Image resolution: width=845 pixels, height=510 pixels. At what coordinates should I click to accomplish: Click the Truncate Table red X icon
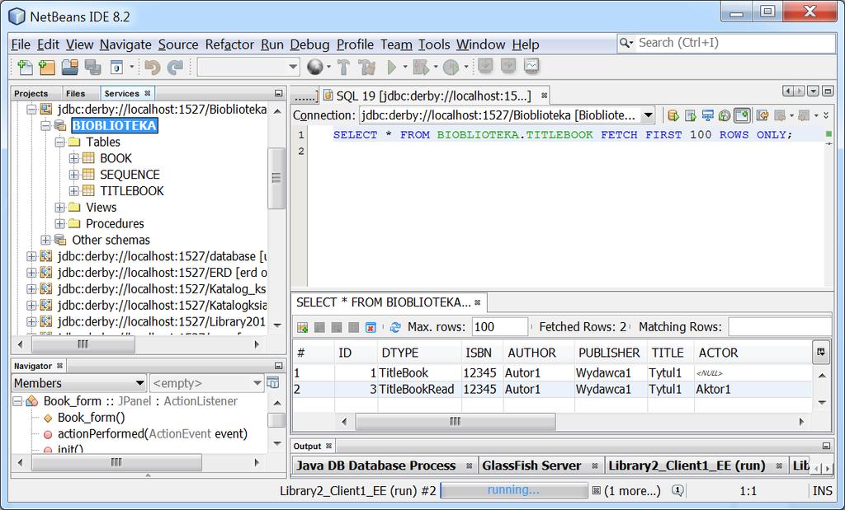click(x=371, y=327)
